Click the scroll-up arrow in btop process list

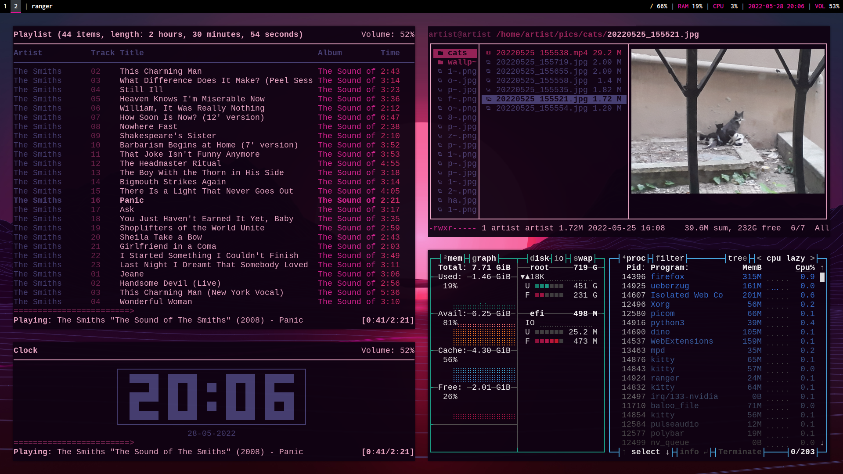point(822,268)
